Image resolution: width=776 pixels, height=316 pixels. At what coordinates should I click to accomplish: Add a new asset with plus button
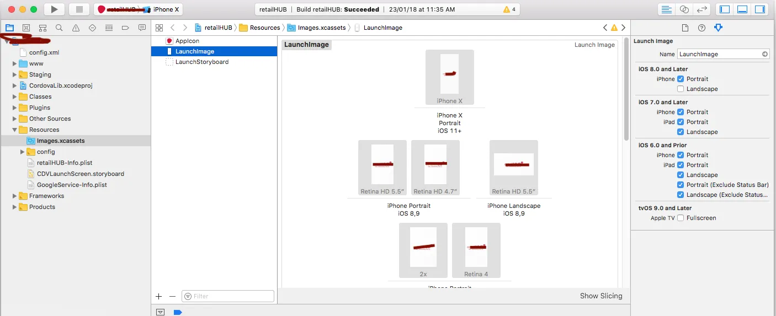(159, 296)
